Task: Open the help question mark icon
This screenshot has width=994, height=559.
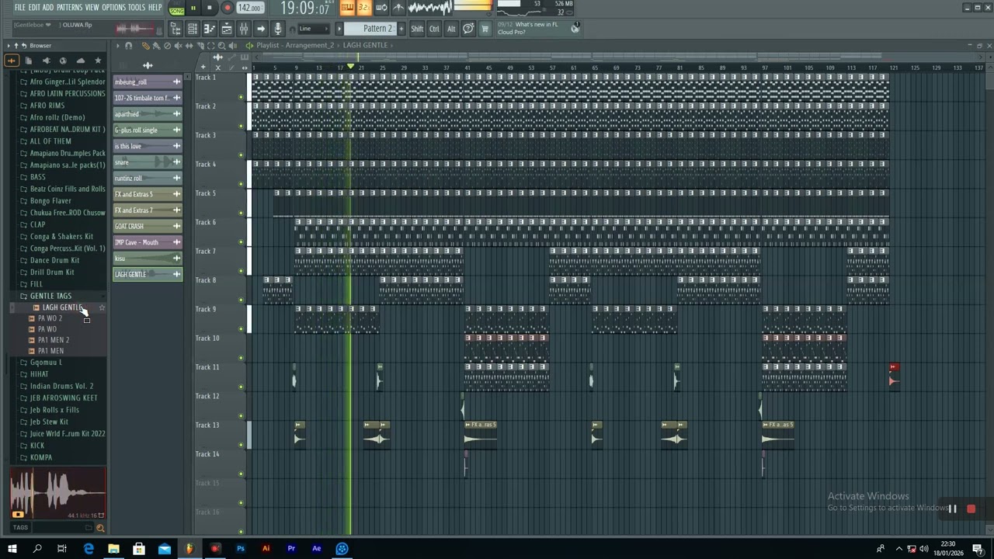Action: pyautogui.click(x=468, y=29)
